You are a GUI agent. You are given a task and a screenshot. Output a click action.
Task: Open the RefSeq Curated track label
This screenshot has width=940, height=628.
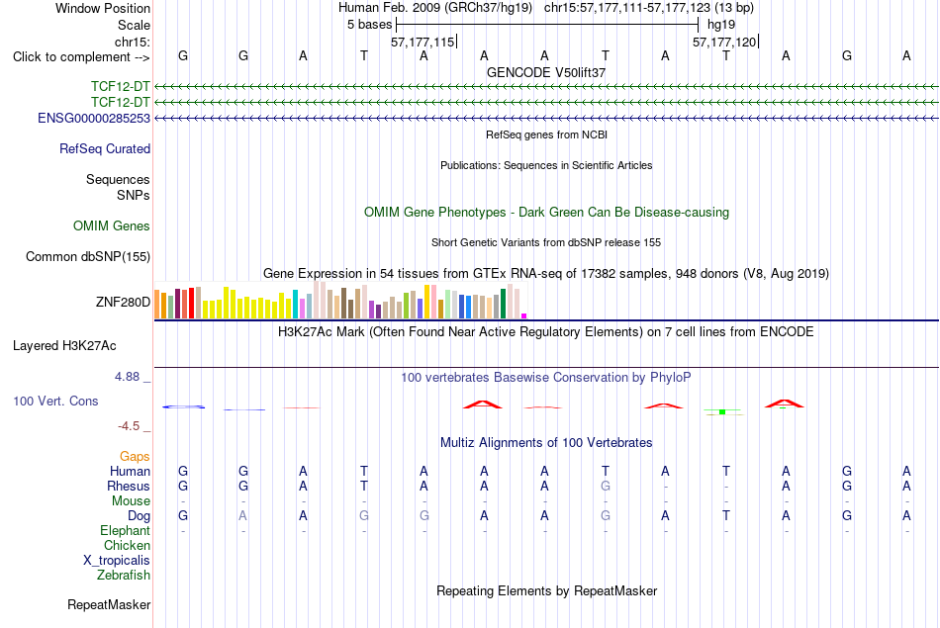105,148
